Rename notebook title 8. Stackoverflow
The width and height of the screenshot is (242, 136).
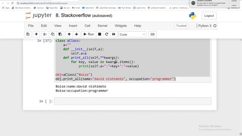(x=73, y=15)
